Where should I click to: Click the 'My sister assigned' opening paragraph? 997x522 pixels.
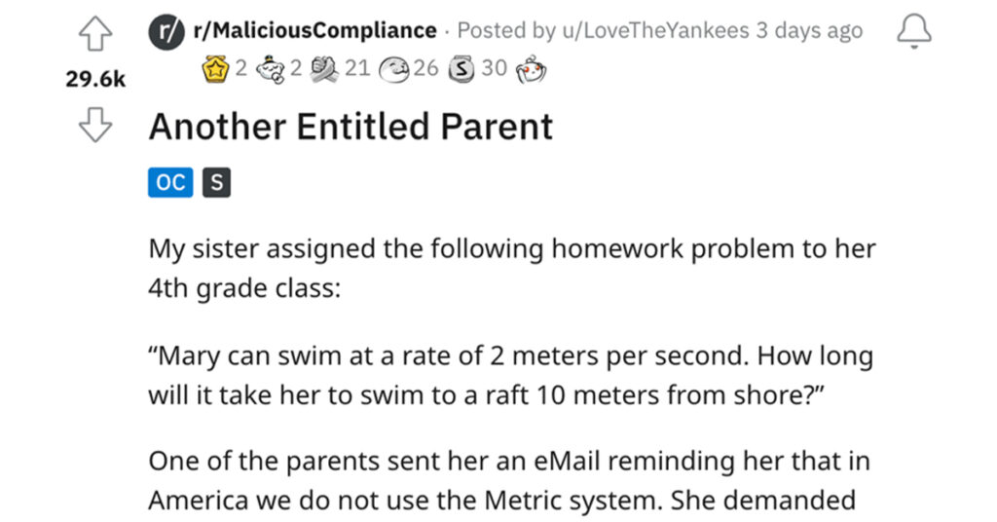coord(512,269)
